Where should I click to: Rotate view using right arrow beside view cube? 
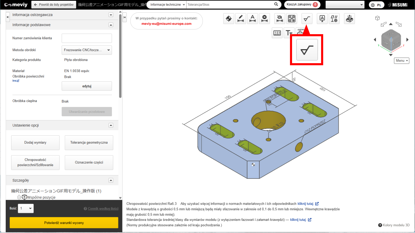[407, 40]
